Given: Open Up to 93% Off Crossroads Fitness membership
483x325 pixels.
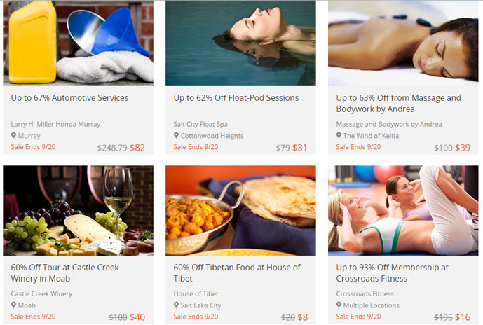Looking at the screenshot, I should click(x=392, y=273).
